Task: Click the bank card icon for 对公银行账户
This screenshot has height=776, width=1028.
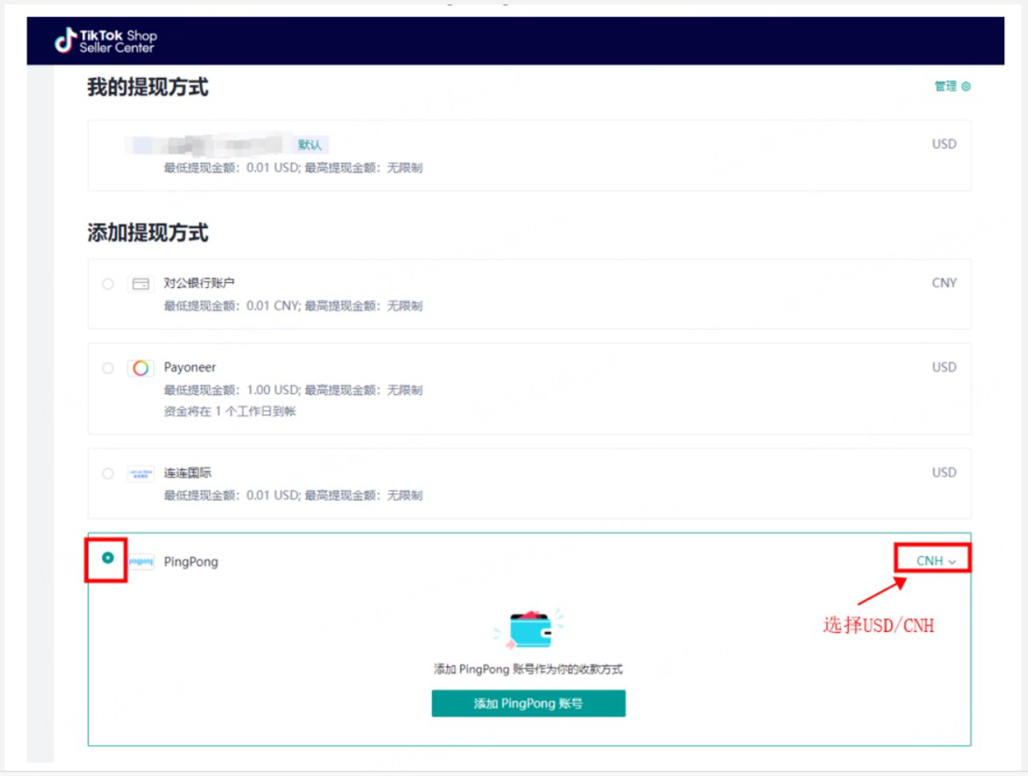Action: 140,284
